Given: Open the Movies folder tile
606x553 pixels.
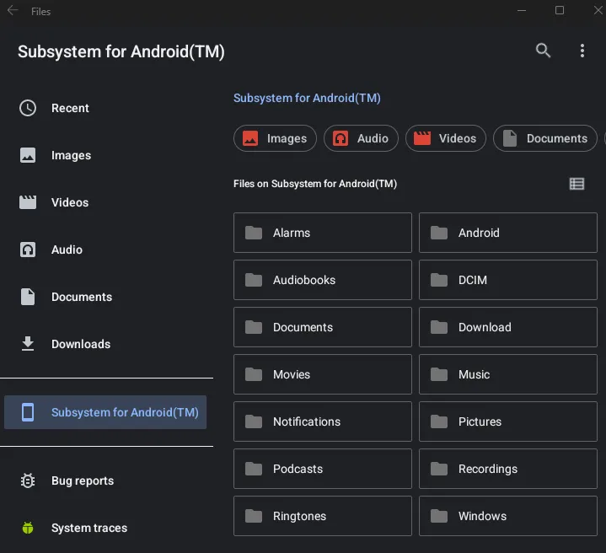Looking at the screenshot, I should point(323,374).
